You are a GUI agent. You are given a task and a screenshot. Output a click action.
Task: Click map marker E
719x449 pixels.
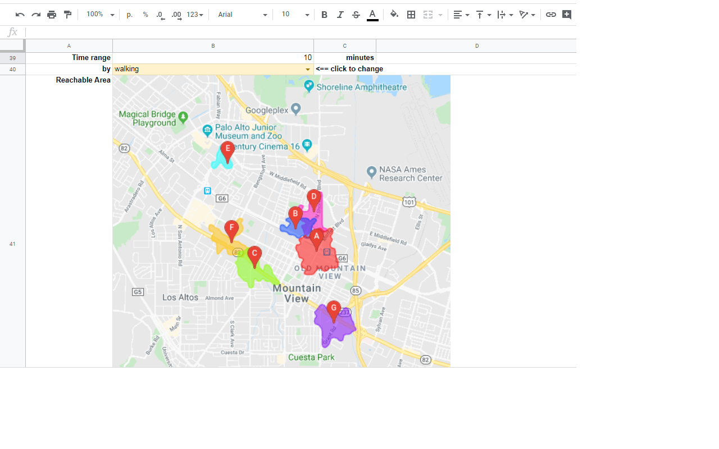[227, 152]
